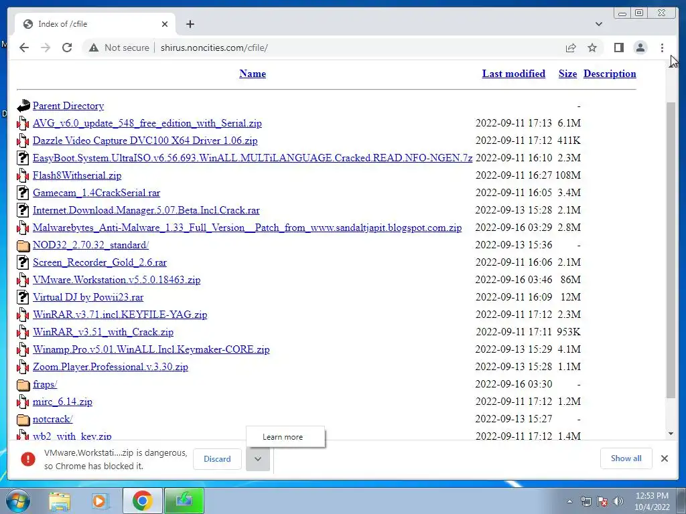Click the zip icon beside Flash8Withserial.zip
The width and height of the screenshot is (686, 514).
(23, 176)
